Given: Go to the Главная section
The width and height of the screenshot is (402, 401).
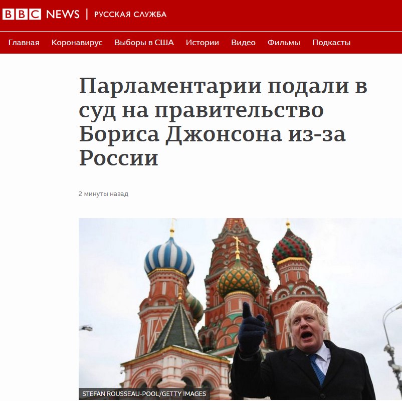Looking at the screenshot, I should pos(24,42).
